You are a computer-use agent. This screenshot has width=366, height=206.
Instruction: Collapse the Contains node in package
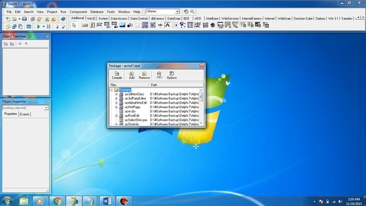(112, 90)
